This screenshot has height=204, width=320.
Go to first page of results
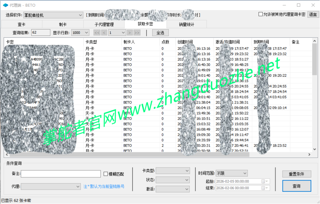97,33
